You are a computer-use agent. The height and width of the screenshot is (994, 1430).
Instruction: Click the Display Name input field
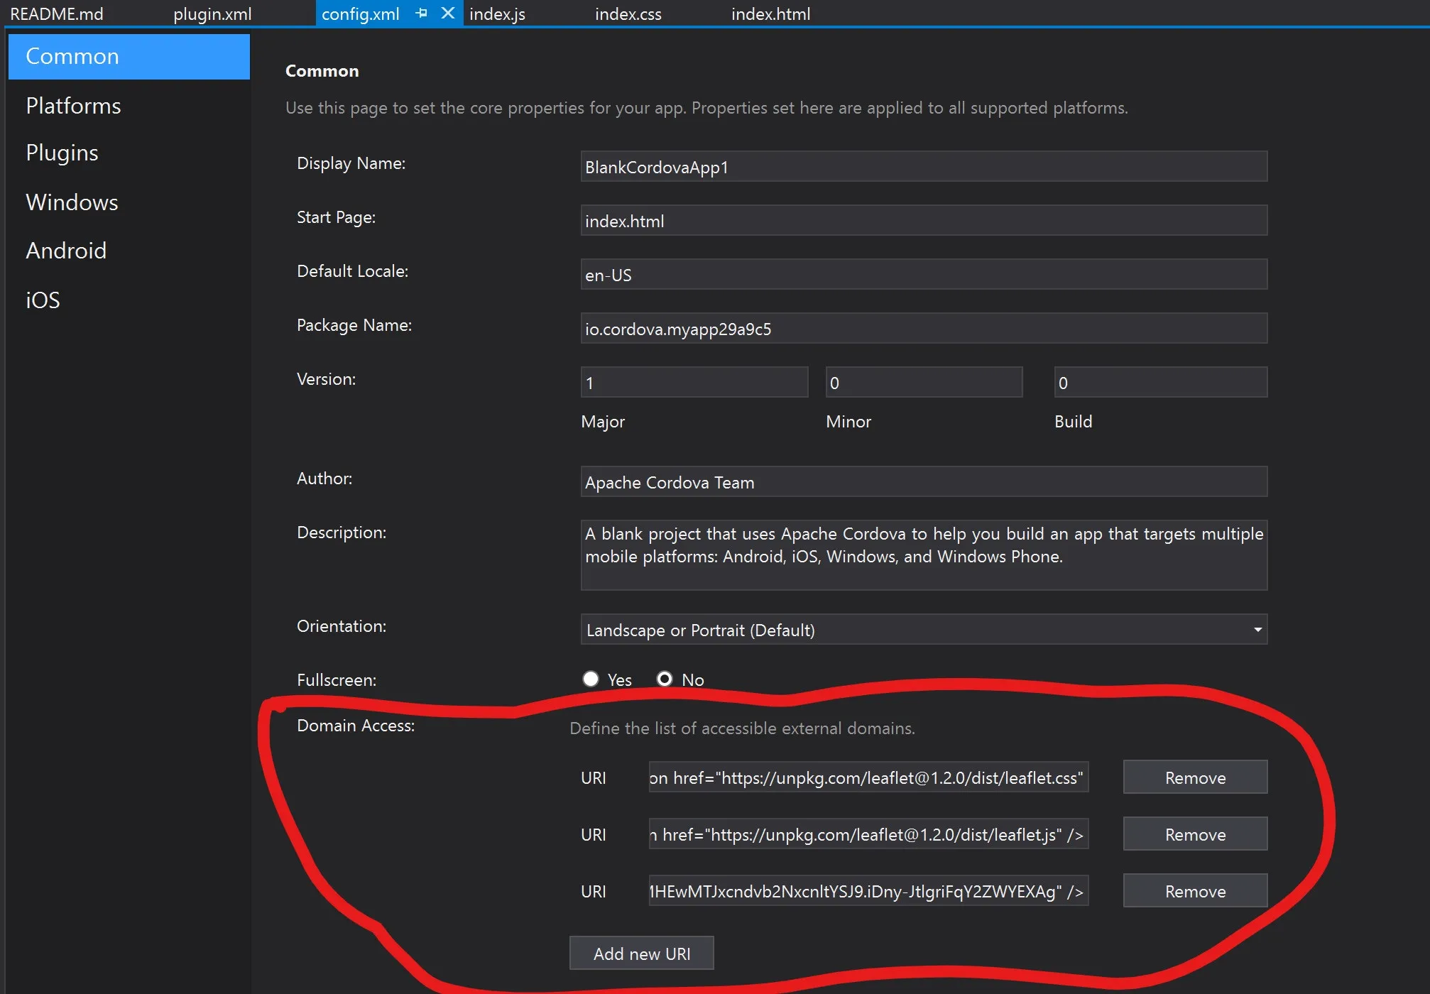click(923, 167)
